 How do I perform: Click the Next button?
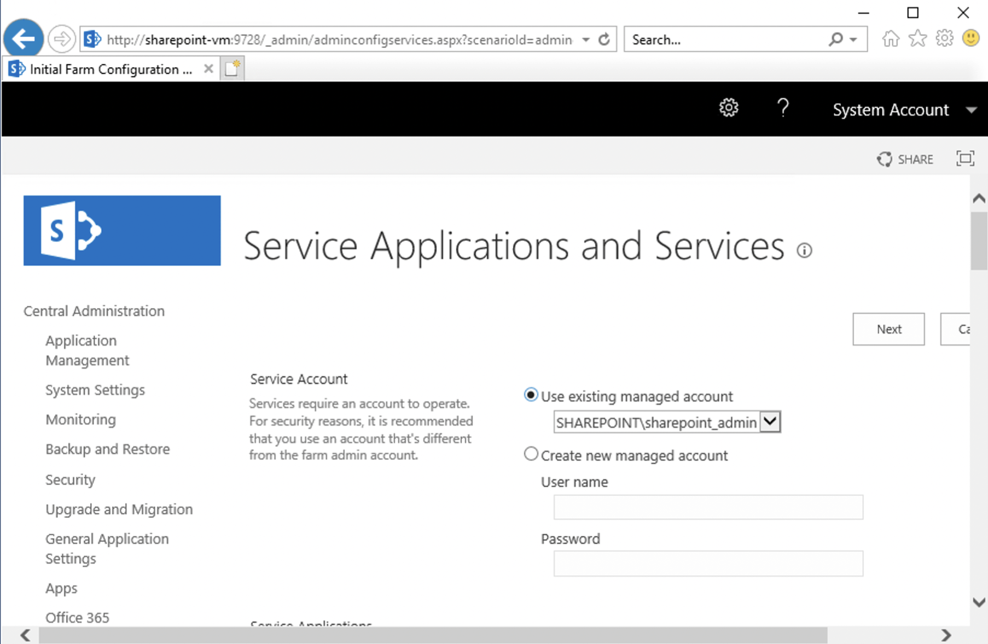[x=888, y=329]
